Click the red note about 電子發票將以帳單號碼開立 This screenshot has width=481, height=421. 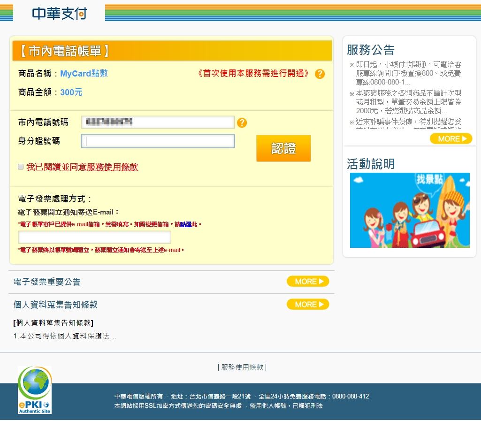pyautogui.click(x=101, y=250)
